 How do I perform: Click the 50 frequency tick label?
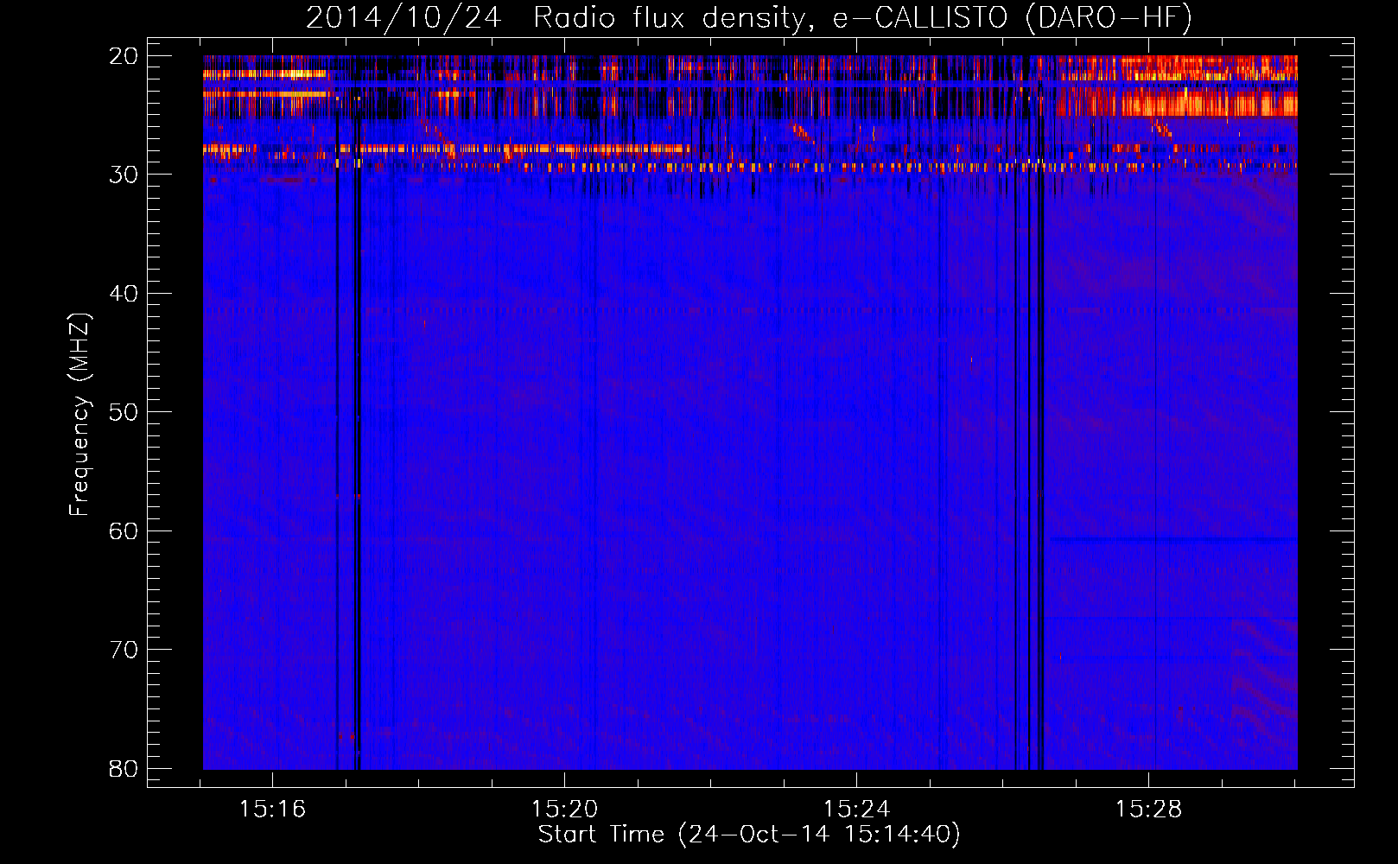[x=124, y=412]
